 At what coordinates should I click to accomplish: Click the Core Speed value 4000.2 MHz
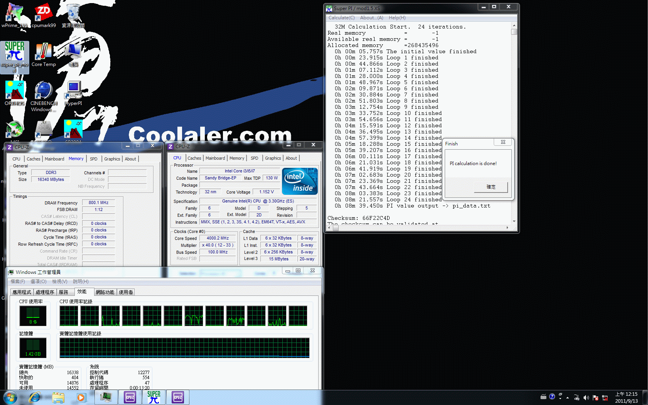[218, 238]
